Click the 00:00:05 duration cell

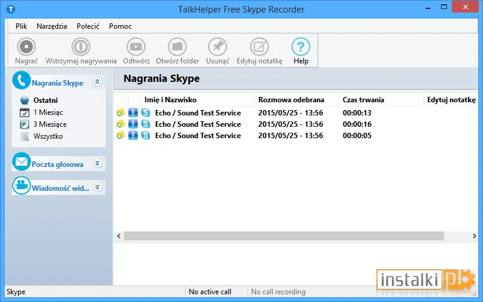pyautogui.click(x=357, y=136)
